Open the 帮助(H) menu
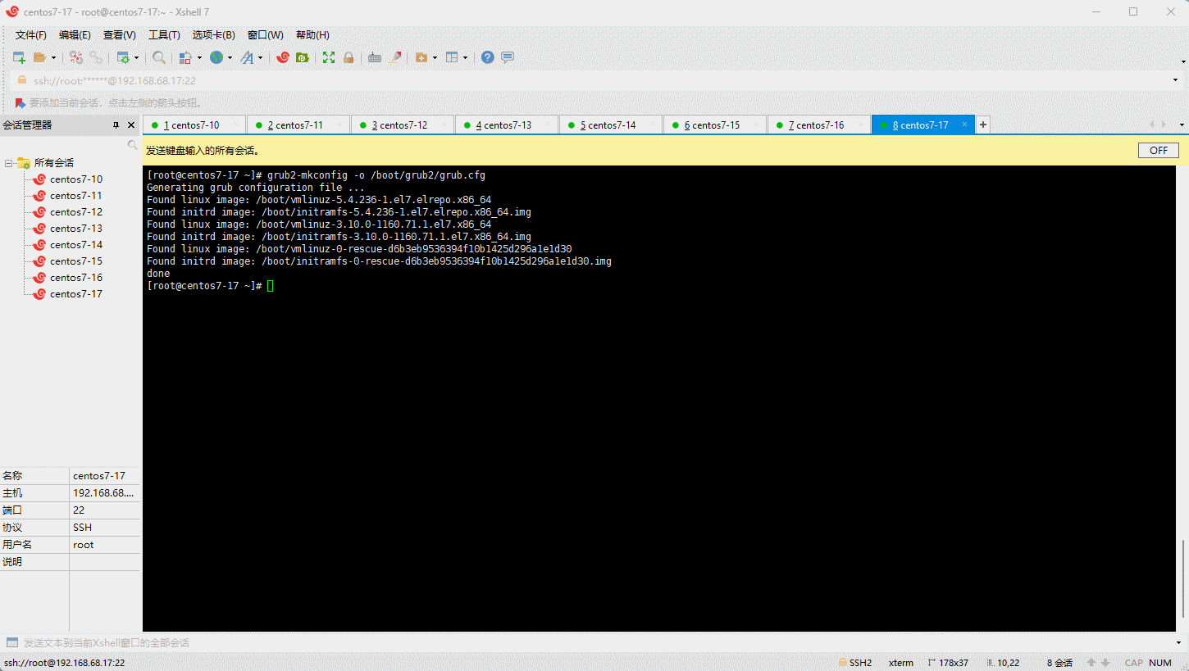The height and width of the screenshot is (671, 1189). click(x=312, y=35)
